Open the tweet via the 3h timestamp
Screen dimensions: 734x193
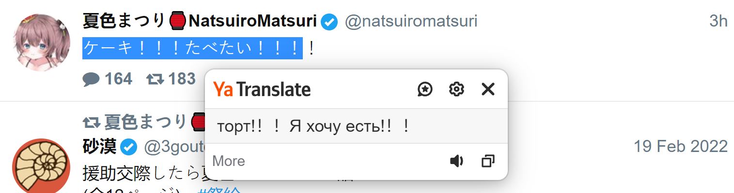click(718, 21)
